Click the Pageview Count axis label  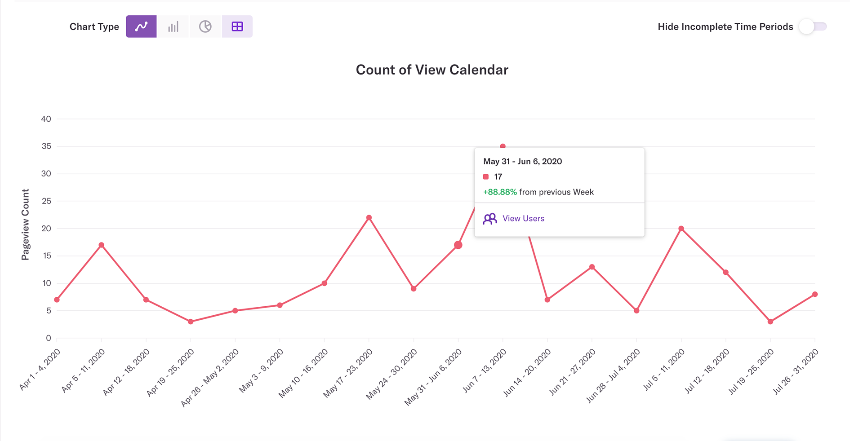[x=26, y=225]
